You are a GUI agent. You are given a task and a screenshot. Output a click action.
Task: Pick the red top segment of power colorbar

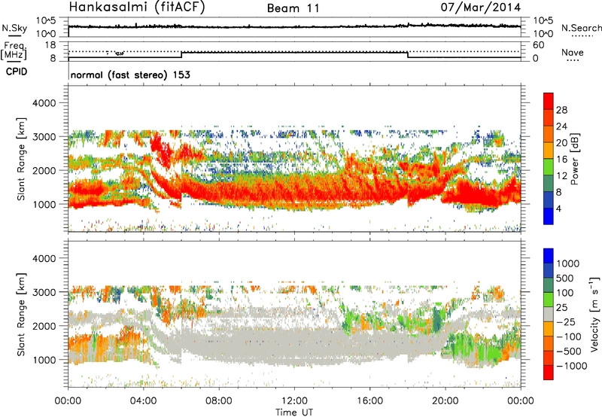point(549,101)
